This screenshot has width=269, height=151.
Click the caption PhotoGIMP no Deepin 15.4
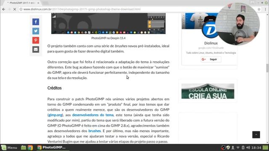[108, 38]
